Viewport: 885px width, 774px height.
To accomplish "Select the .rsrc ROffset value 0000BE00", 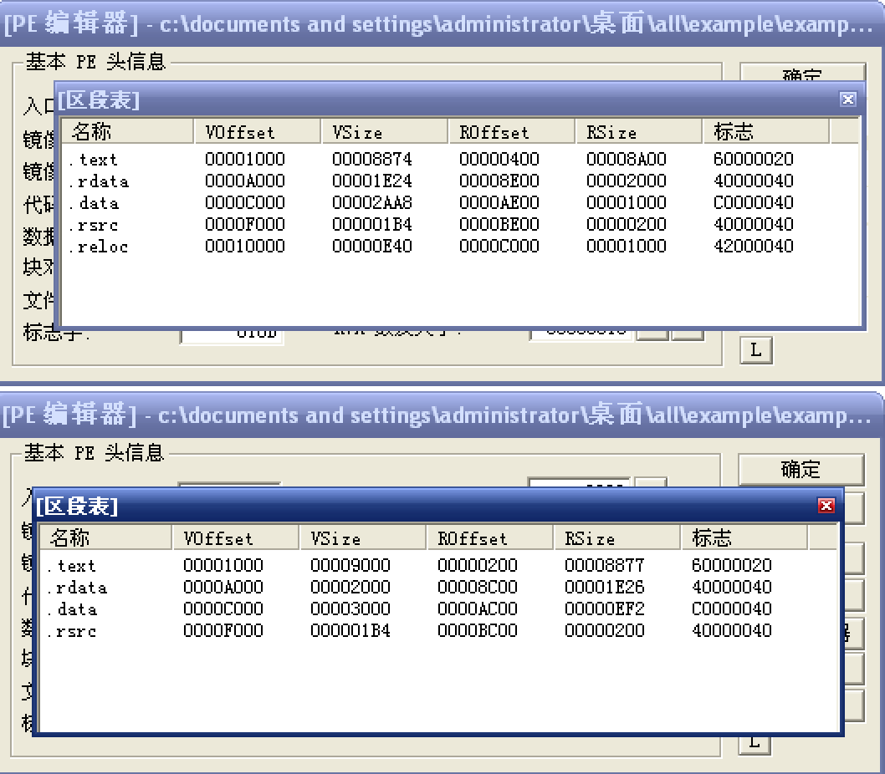I will pyautogui.click(x=499, y=225).
